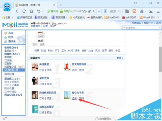Click 退出 logout link
Image resolution: width=162 pixels, height=121 pixels.
158,23
